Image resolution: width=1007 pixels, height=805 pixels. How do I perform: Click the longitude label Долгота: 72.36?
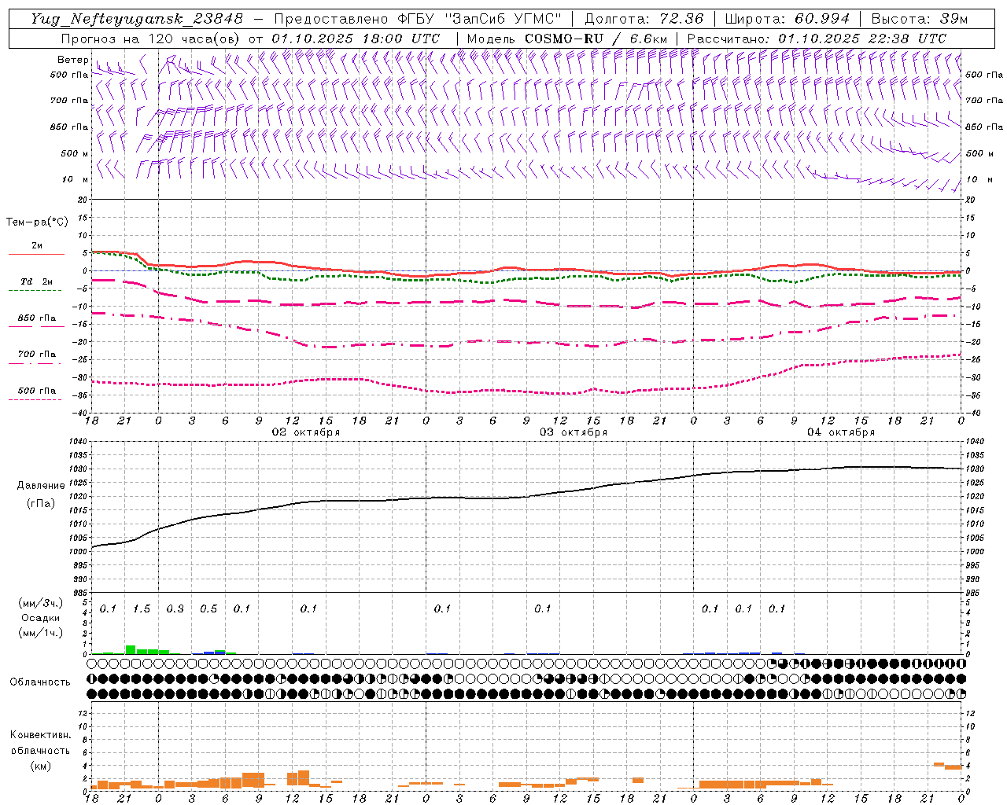pos(644,19)
